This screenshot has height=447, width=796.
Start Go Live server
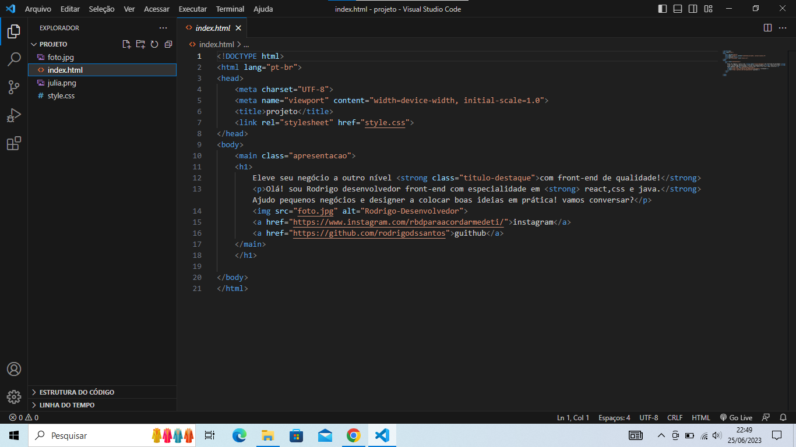point(736,417)
